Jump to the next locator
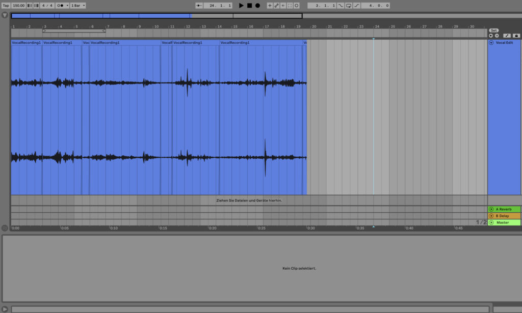 pos(497,36)
